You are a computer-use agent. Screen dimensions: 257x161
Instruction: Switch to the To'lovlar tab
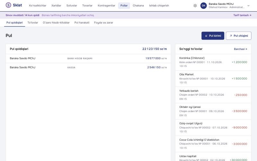(33, 23)
